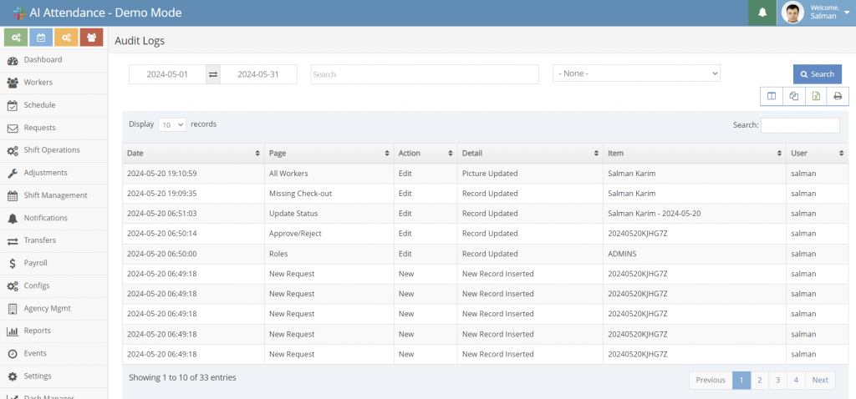Open the display records count dropdown
The height and width of the screenshot is (399, 856).
(x=171, y=124)
